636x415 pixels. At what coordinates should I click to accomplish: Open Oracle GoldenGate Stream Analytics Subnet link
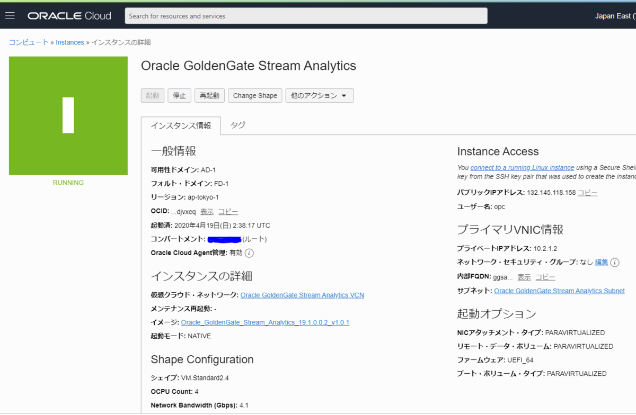click(x=559, y=291)
